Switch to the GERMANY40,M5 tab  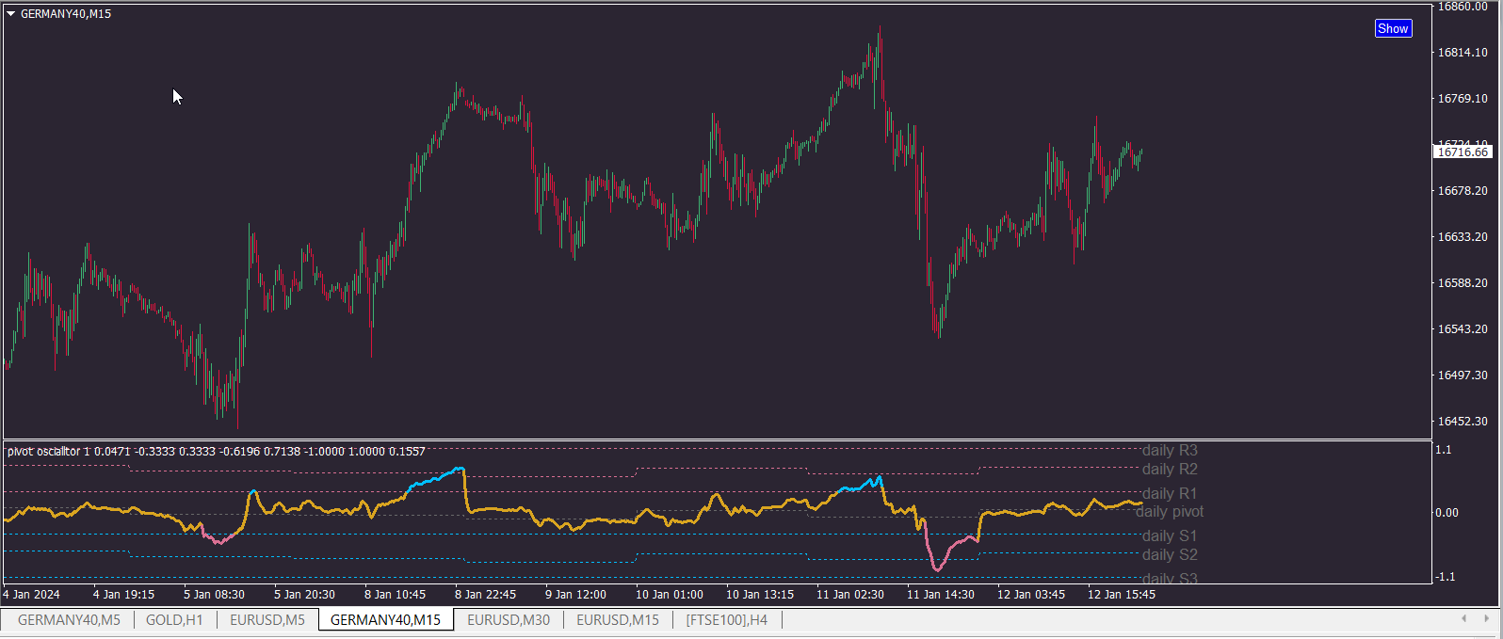tap(69, 620)
